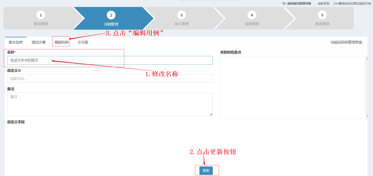Focus the 名称 input field
373x176 pixels.
click(110, 60)
